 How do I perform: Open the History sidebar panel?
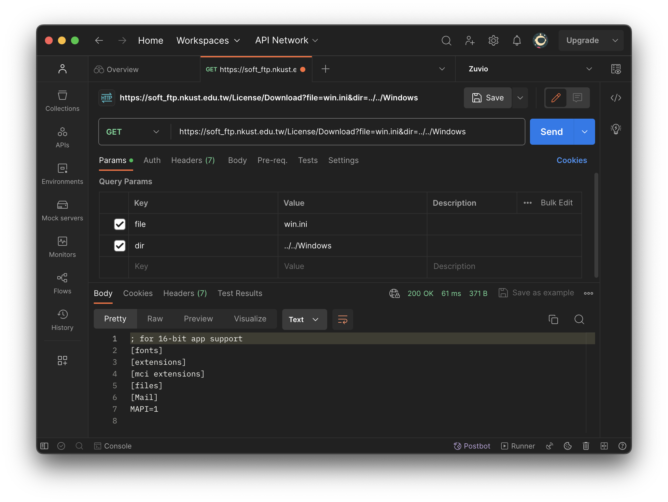62,320
